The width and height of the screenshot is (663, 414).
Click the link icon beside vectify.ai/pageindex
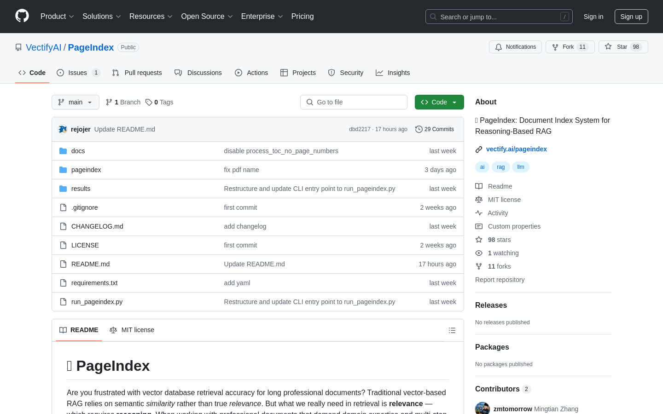click(x=479, y=149)
